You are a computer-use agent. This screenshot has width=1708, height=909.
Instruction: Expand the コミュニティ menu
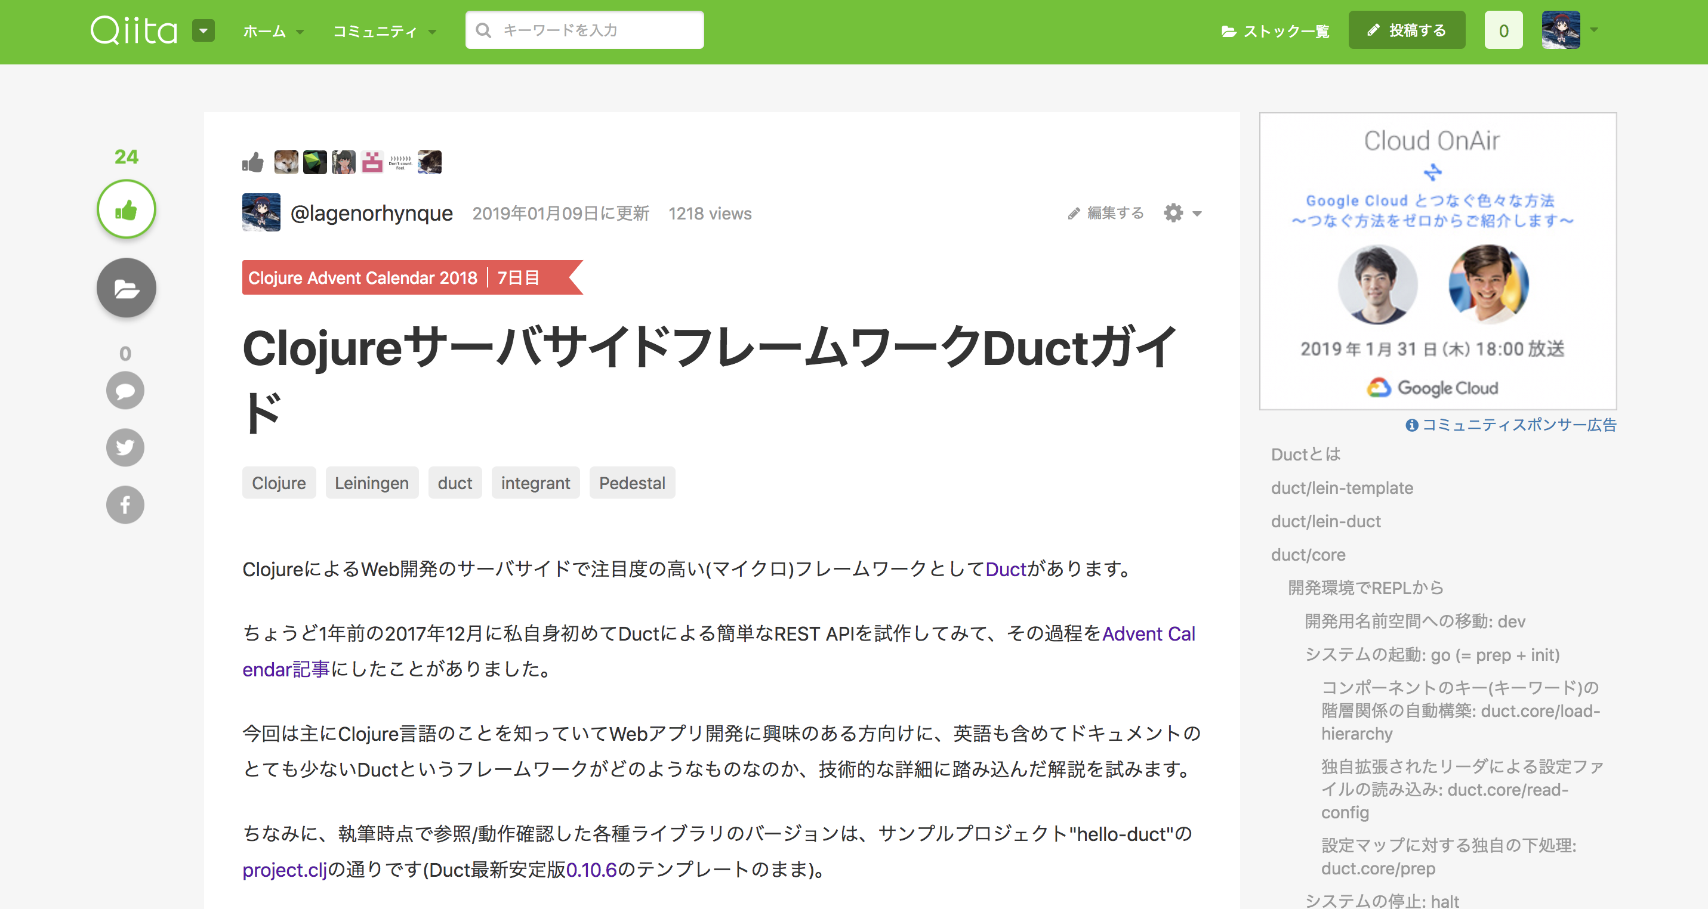click(383, 31)
